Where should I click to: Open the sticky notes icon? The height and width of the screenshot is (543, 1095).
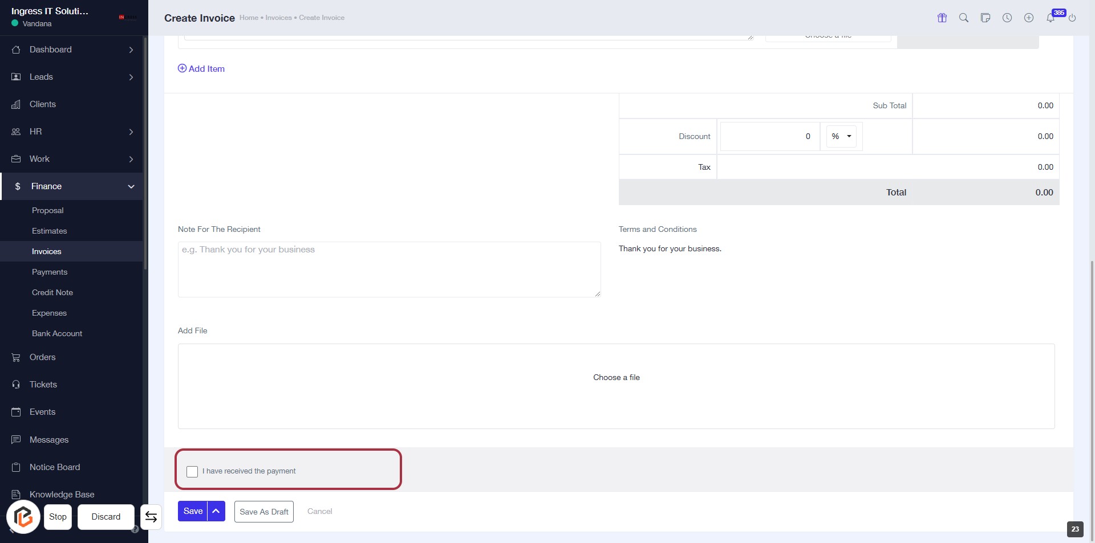[x=985, y=18]
